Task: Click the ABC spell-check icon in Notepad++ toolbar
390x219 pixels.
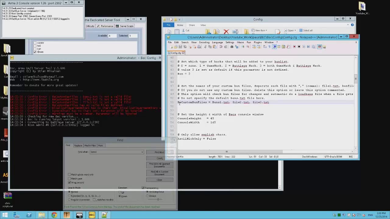Action: (x=320, y=47)
